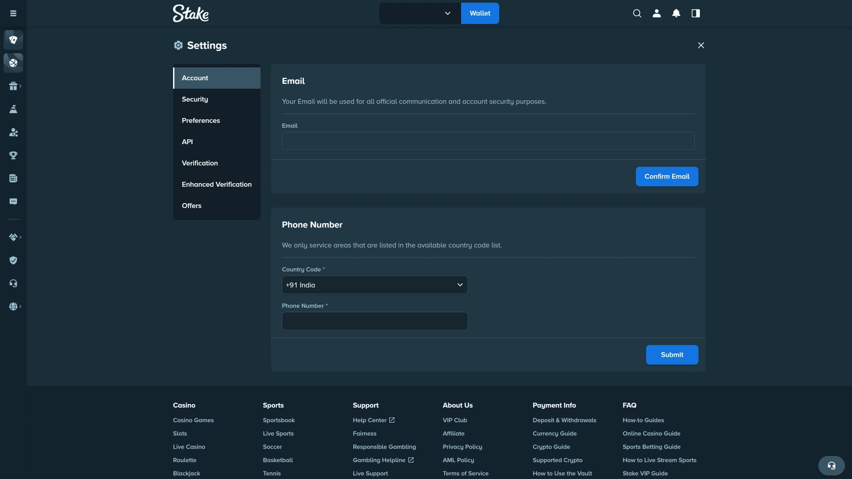Open the Slots footer link
Screen dimensions: 852x479
click(180, 433)
